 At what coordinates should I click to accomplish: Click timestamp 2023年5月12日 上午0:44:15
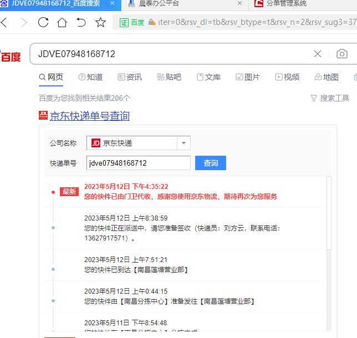coord(126,291)
